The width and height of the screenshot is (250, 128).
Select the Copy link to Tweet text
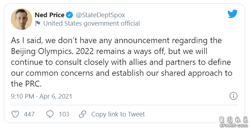(x=118, y=114)
